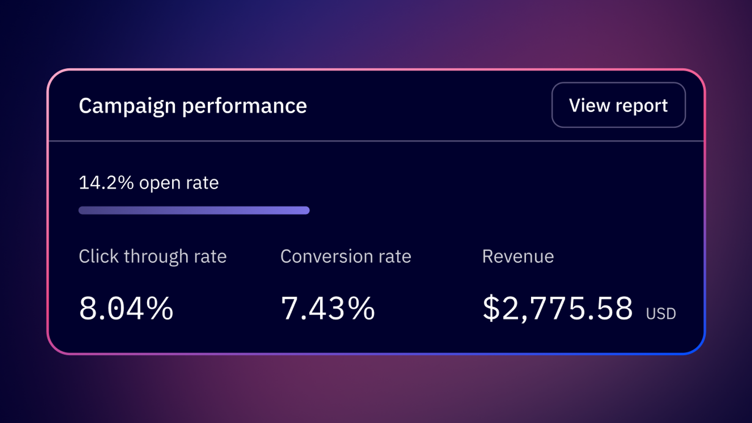Select the Campaign performance heading
This screenshot has height=423, width=752.
[193, 106]
